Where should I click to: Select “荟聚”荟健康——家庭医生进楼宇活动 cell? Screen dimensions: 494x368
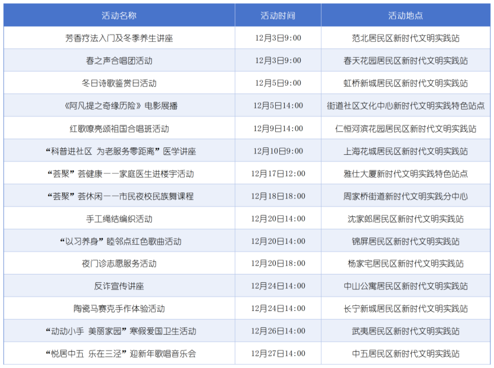119,173
